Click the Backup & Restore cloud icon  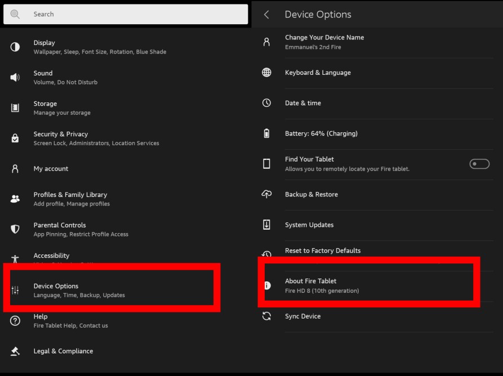coord(266,194)
